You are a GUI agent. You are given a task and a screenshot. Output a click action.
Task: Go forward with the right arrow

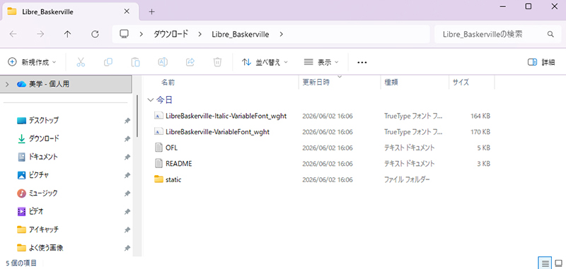40,34
